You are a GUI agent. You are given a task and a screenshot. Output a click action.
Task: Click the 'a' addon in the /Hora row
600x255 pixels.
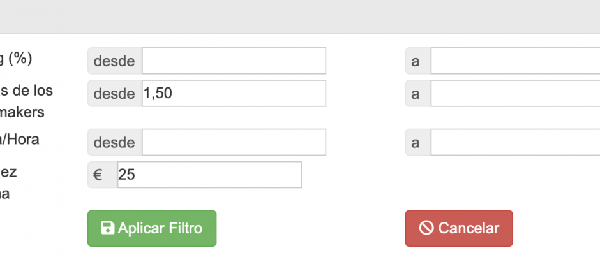418,142
